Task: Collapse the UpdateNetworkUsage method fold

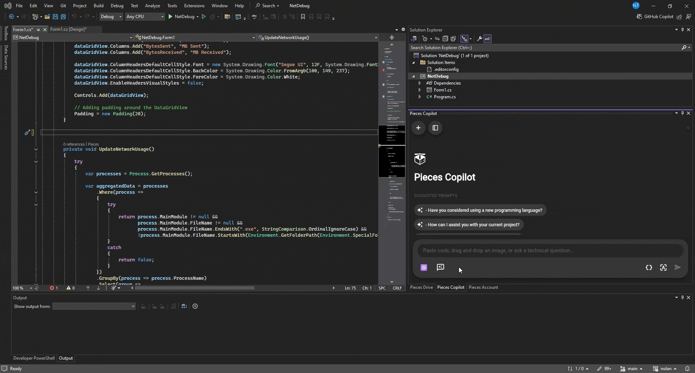Action: pyautogui.click(x=36, y=149)
